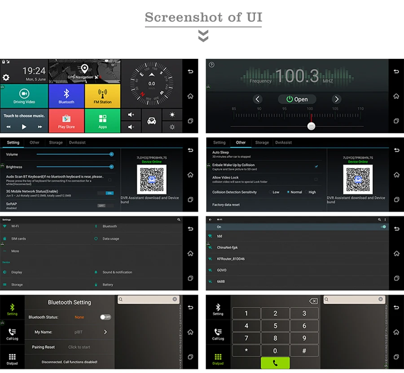404x373 pixels.
Task: Click recent apps icon on FM radio panel
Action: pos(396,121)
